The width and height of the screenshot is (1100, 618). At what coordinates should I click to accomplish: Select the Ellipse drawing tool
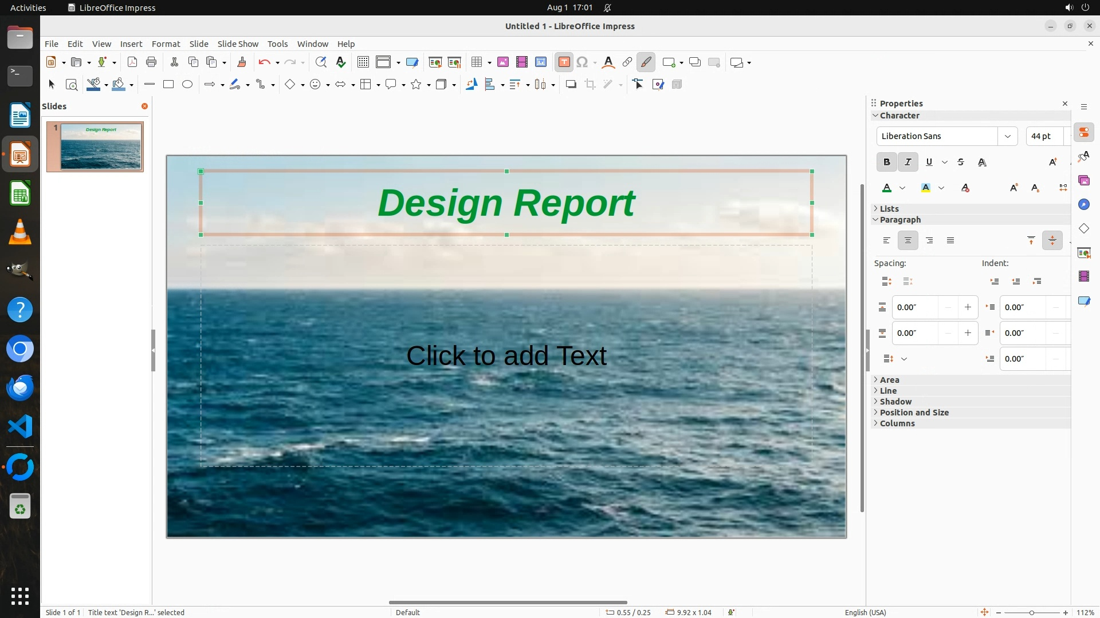[x=187, y=85]
